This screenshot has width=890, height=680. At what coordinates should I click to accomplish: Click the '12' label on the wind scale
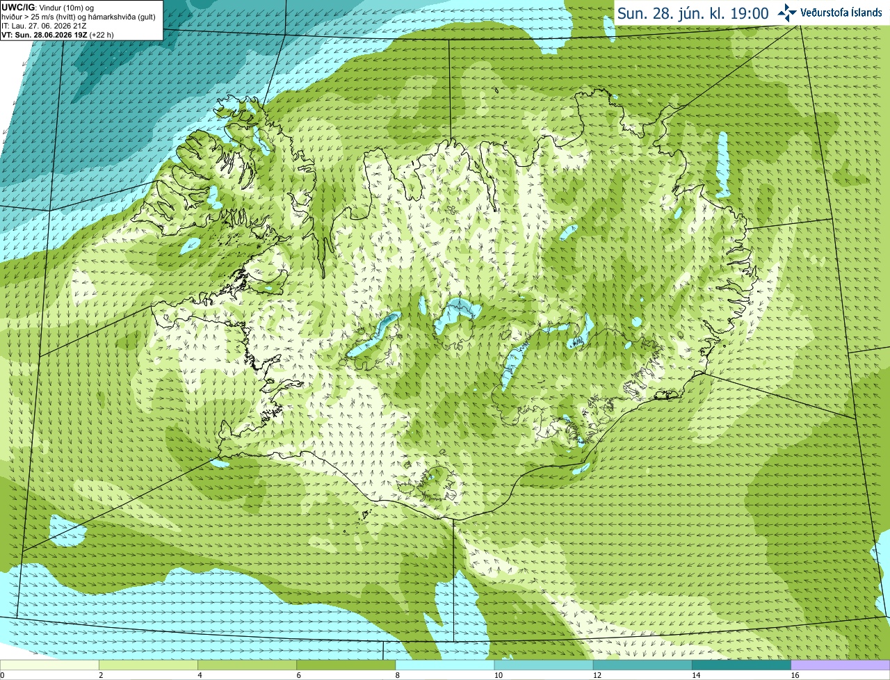pos(597,675)
